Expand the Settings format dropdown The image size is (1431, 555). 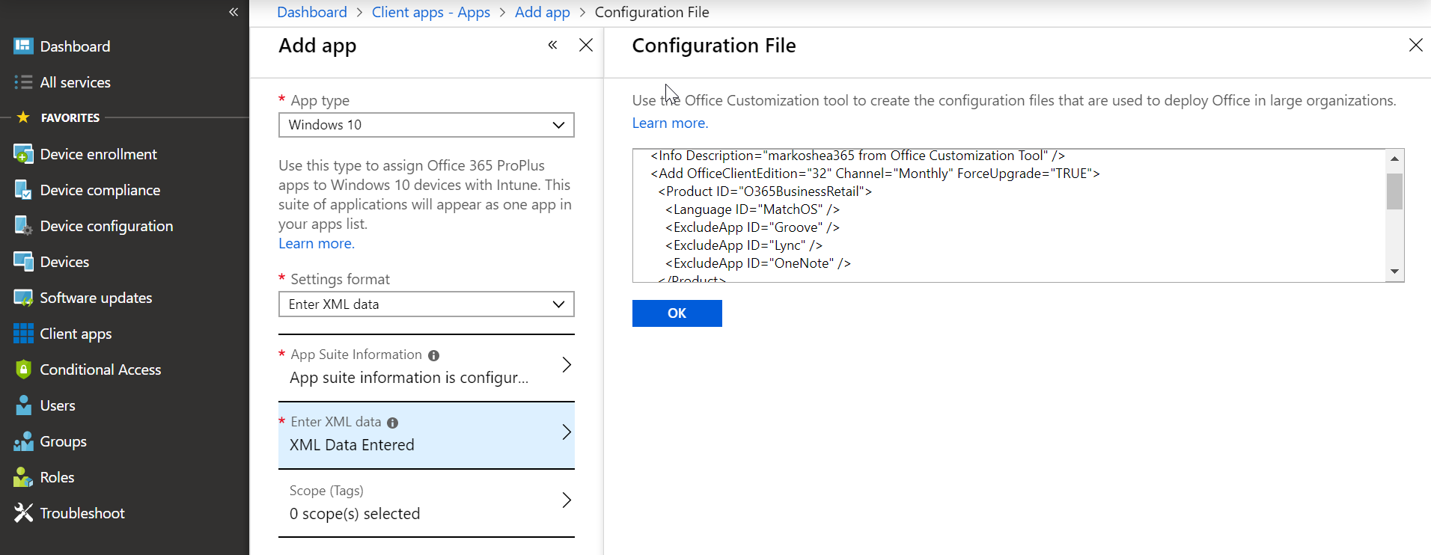[x=426, y=304]
